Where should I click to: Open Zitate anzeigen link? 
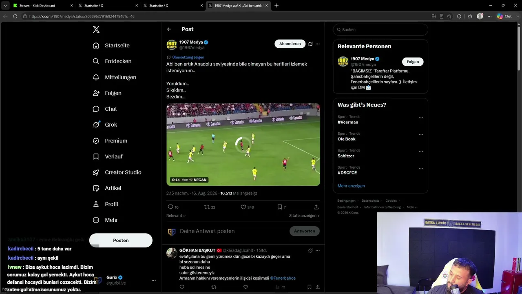[304, 216]
